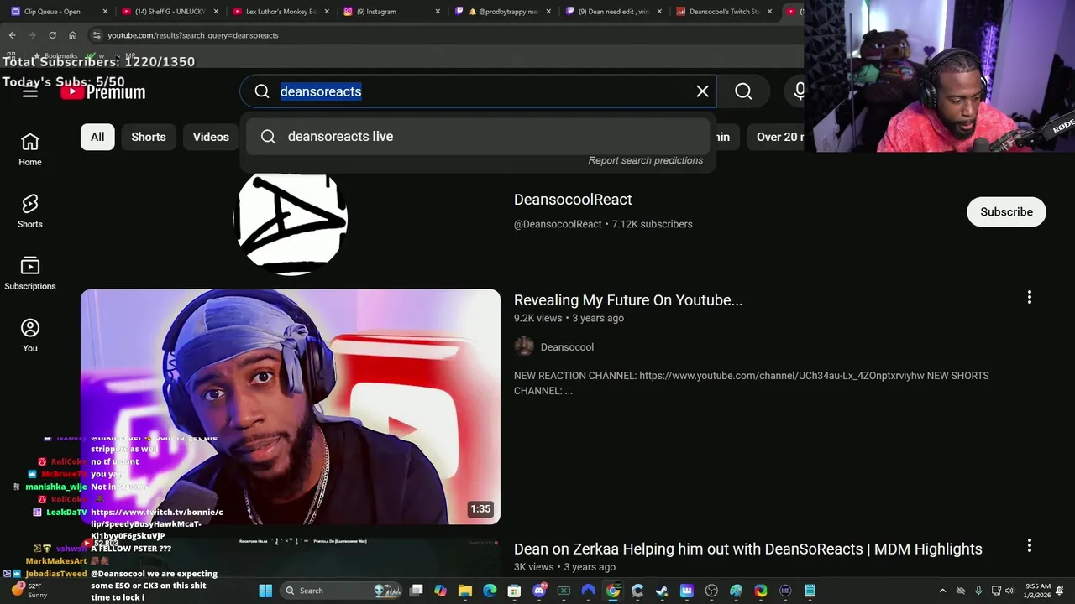Image resolution: width=1075 pixels, height=604 pixels.
Task: Open Notepad from taskbar
Action: pos(810,591)
